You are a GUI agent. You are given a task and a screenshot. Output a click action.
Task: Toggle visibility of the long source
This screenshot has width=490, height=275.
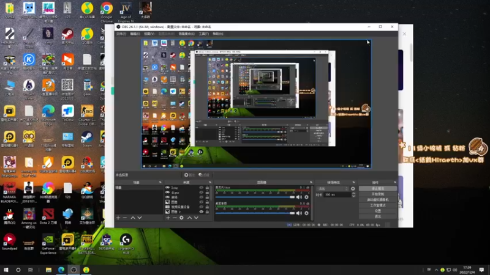coord(201,188)
